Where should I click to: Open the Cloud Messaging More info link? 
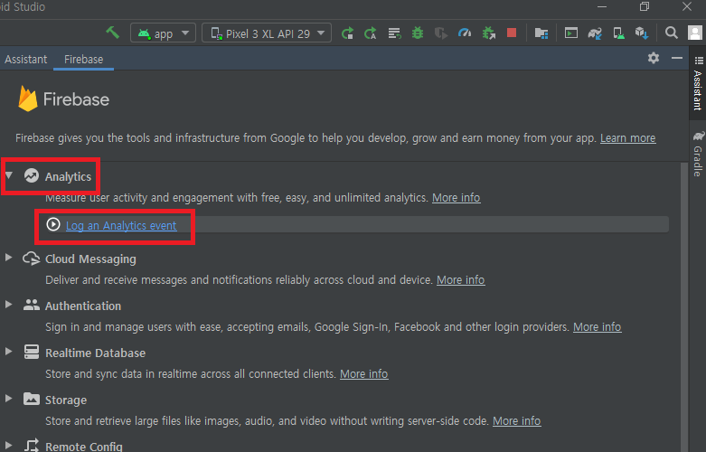pyautogui.click(x=461, y=280)
